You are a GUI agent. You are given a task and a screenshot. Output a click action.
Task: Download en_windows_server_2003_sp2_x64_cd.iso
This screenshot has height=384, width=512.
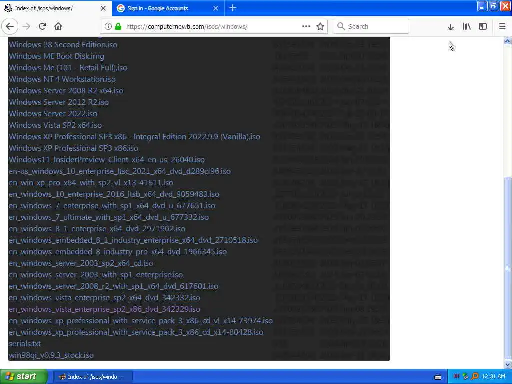tap(81, 263)
